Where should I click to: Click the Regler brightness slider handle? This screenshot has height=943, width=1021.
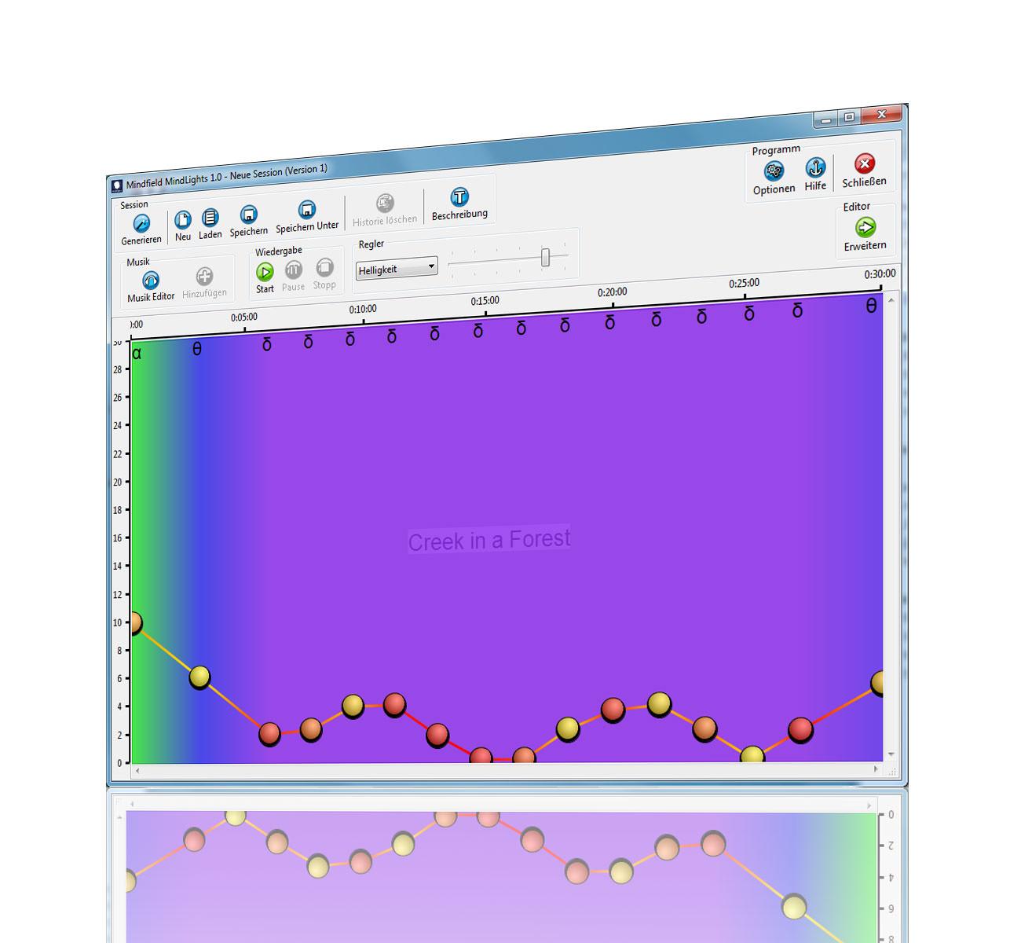coord(545,257)
